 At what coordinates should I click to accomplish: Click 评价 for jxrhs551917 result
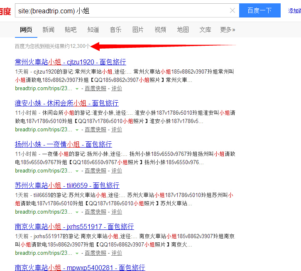(x=117, y=253)
